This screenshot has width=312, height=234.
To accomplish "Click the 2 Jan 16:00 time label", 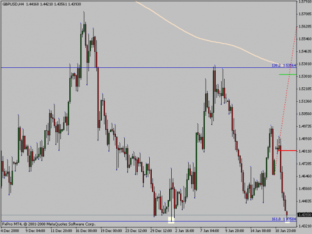I will tap(185, 231).
